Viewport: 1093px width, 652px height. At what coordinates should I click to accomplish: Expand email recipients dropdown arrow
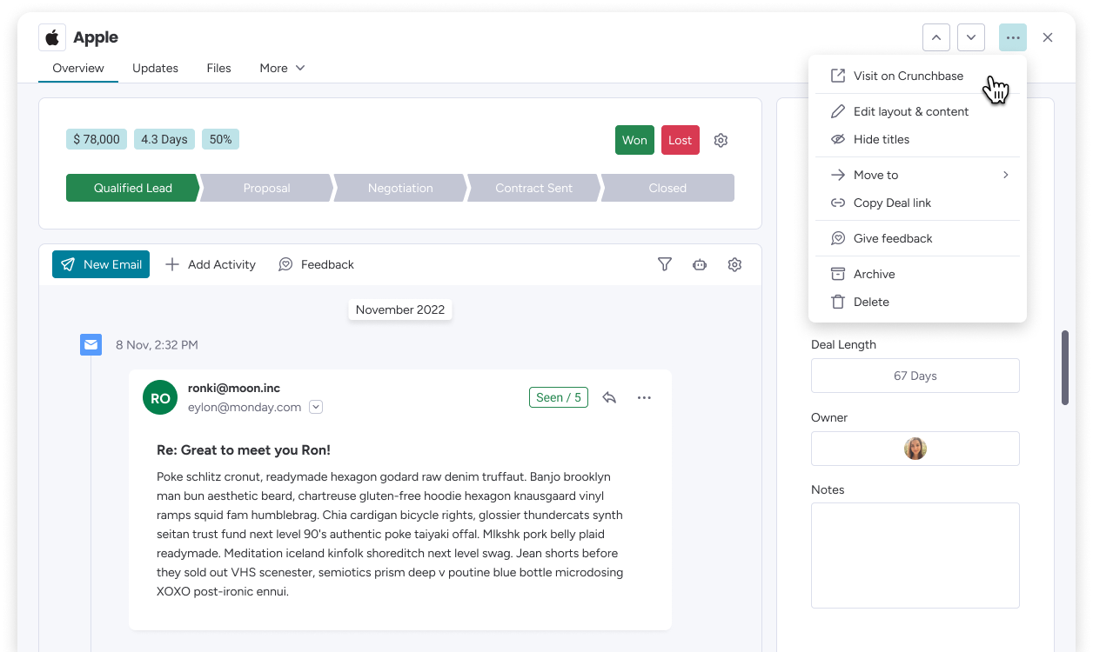click(316, 407)
